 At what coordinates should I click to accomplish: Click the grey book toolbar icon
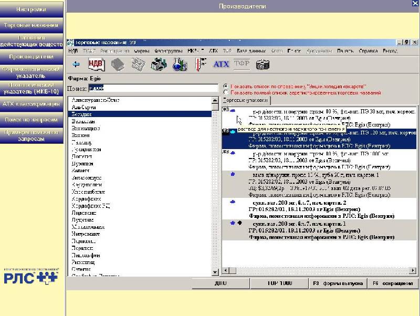pyautogui.click(x=118, y=65)
